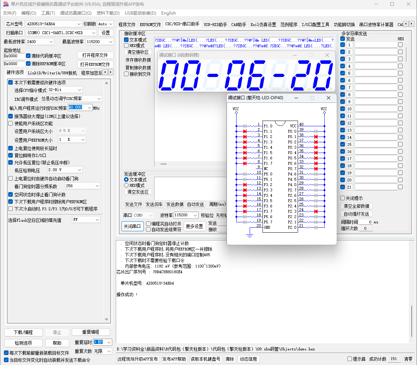This screenshot has width=417, height=365.
Task: Enable 使能用户系统区功能 checkbox
Action: [11, 123]
